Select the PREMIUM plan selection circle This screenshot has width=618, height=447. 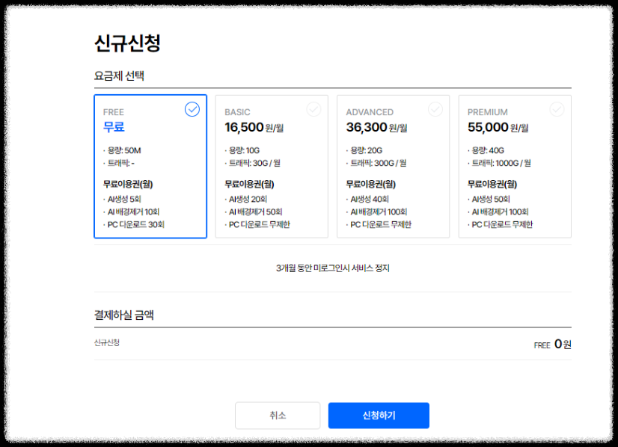557,109
